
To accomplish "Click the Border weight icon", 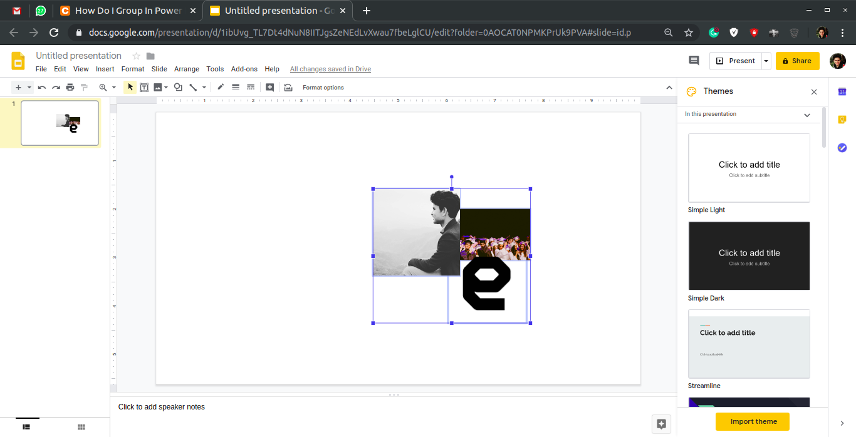I will coord(236,88).
